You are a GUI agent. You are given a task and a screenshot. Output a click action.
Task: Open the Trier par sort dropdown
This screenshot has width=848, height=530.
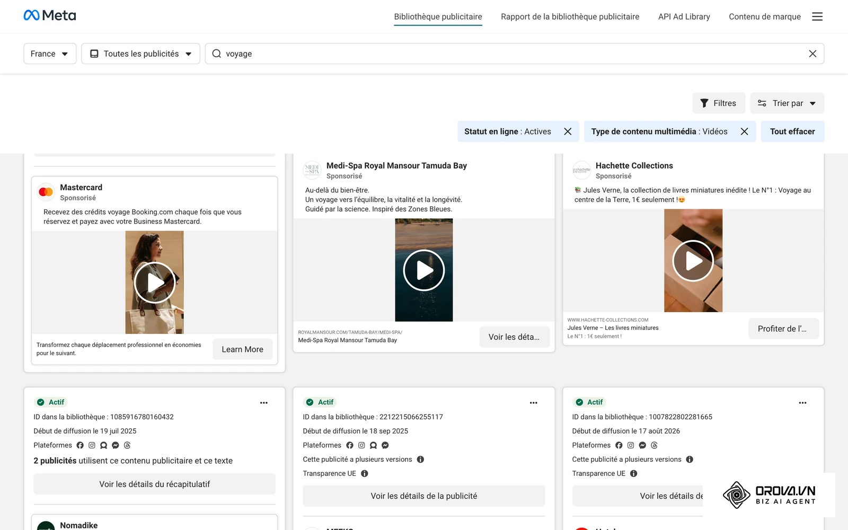tap(787, 103)
